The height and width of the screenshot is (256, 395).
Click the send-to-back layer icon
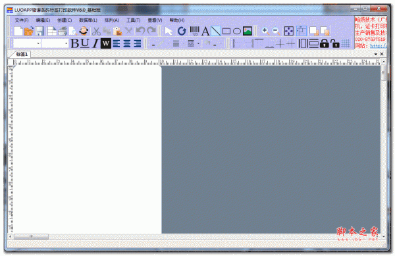pos(325,31)
